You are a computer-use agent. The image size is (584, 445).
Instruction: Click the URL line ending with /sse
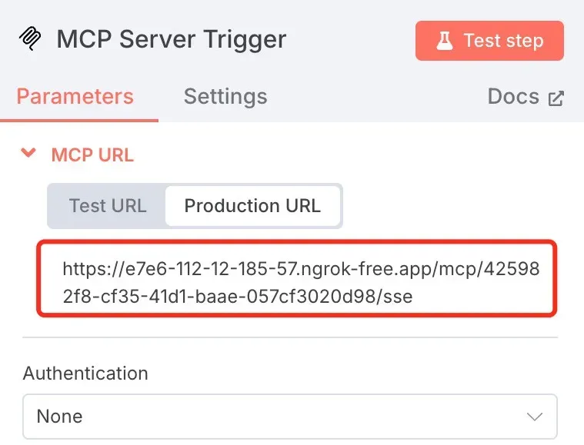238,297
